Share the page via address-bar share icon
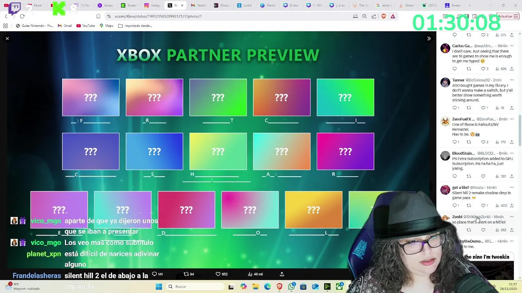Viewport: 522px width, 293px height. [x=374, y=16]
